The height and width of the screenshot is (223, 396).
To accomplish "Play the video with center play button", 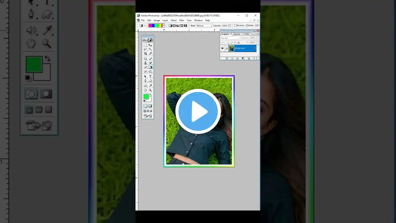I will pos(198,111).
